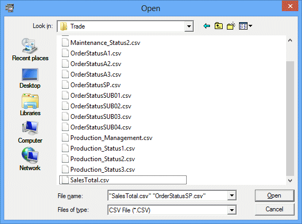The width and height of the screenshot is (302, 224).
Task: Open Libraries location
Action: click(x=30, y=105)
